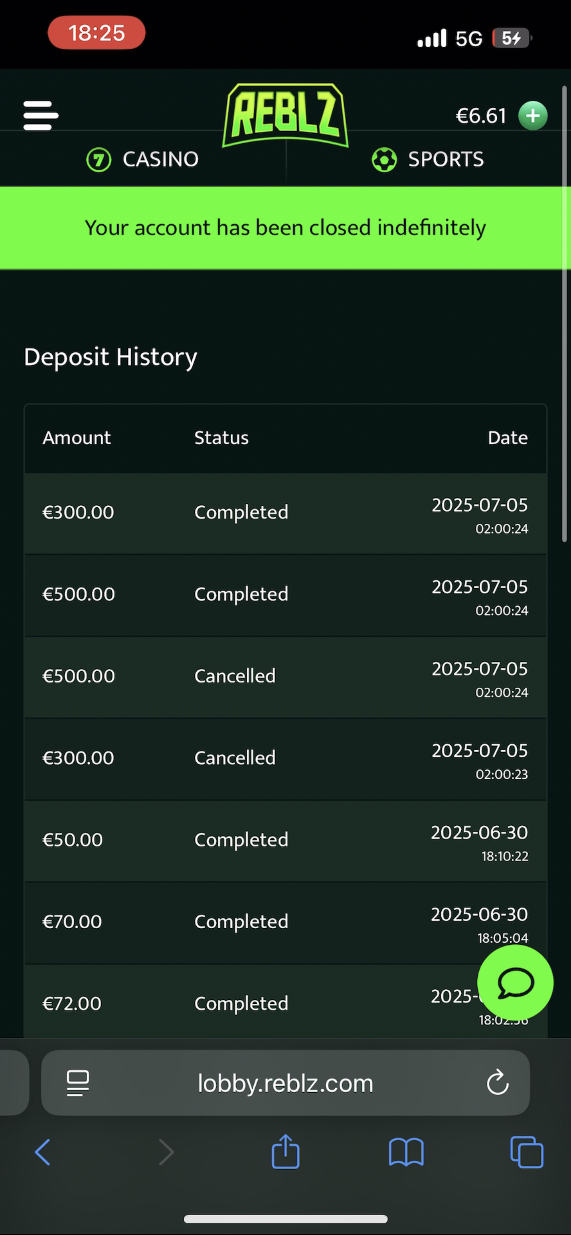
Task: Click the page vertical scrollbar
Action: tap(564, 312)
